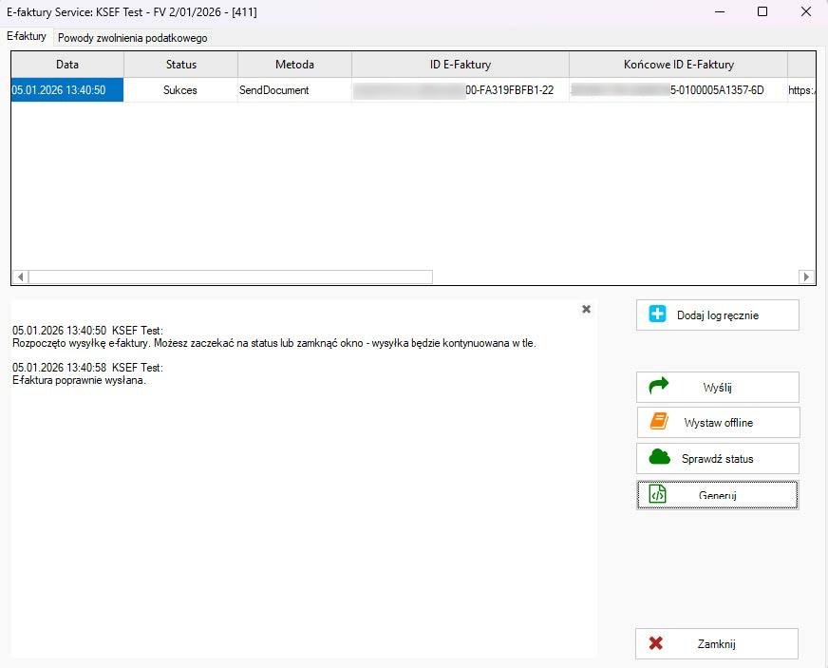Click the Sukces status cell

click(x=180, y=90)
